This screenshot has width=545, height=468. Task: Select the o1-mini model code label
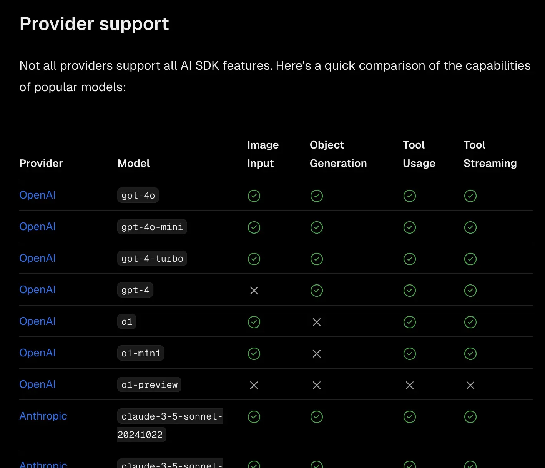141,353
